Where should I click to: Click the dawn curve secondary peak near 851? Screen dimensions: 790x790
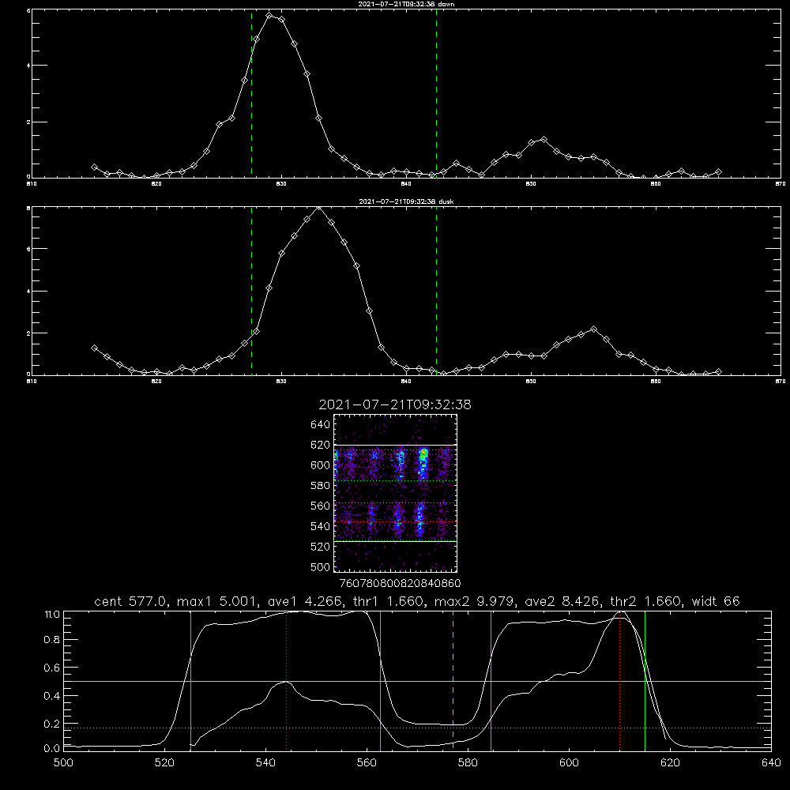pos(544,139)
